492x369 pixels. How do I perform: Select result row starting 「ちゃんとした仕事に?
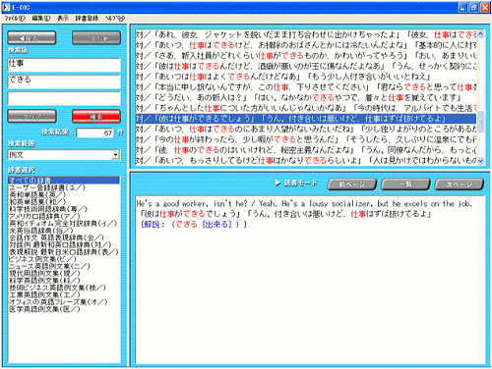point(306,108)
